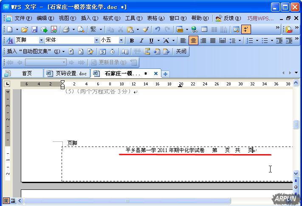302x206 pixels.
Task: Click the vertical scrollbar thumb
Action: 296,124
